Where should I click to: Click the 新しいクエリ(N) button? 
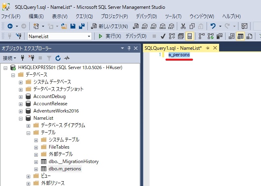pos(110,26)
